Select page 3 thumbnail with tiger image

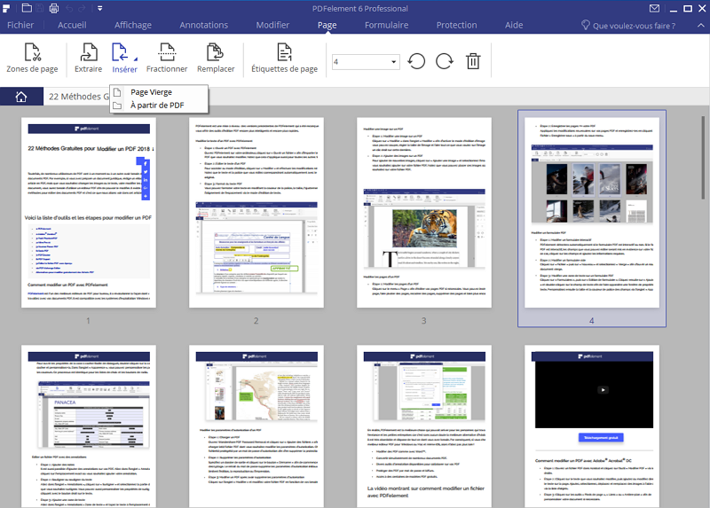tap(423, 213)
